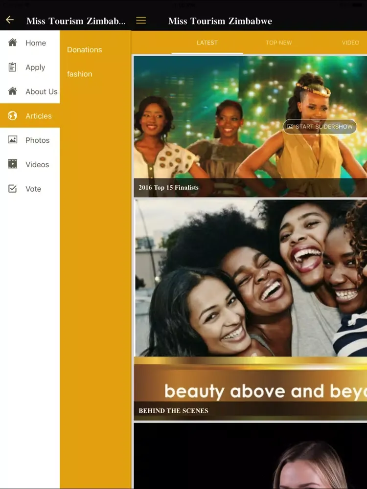Image resolution: width=367 pixels, height=489 pixels.
Task: Click the slideshow picture icon
Action: point(290,127)
